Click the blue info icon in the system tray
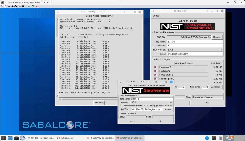This screenshot has height=141, width=245. click(x=207, y=138)
